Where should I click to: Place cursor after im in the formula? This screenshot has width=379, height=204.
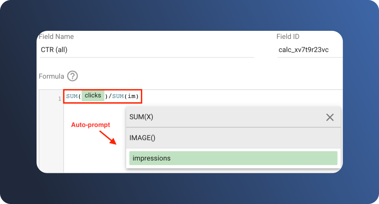pos(135,97)
